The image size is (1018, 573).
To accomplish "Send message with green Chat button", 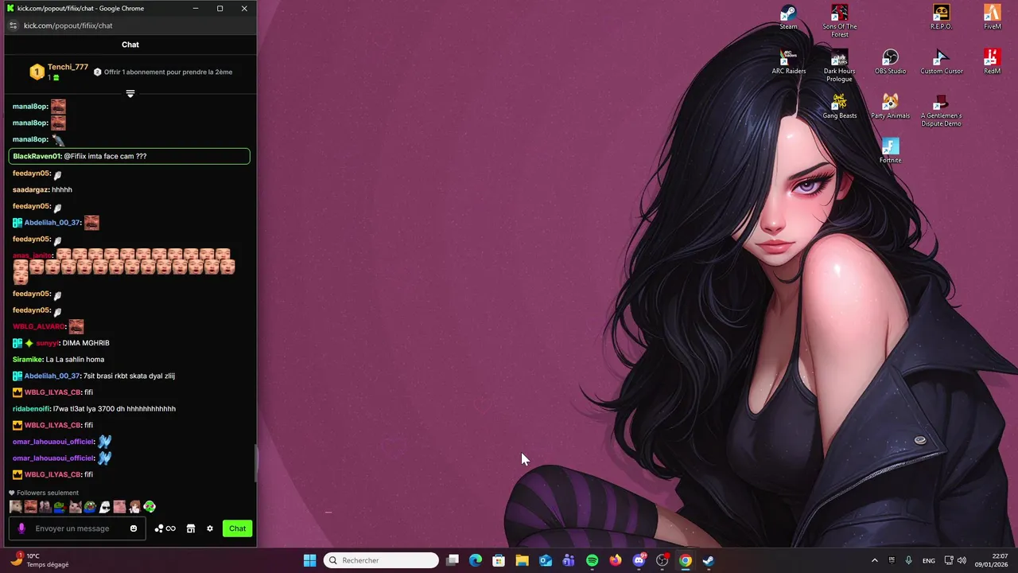I will click(x=238, y=528).
